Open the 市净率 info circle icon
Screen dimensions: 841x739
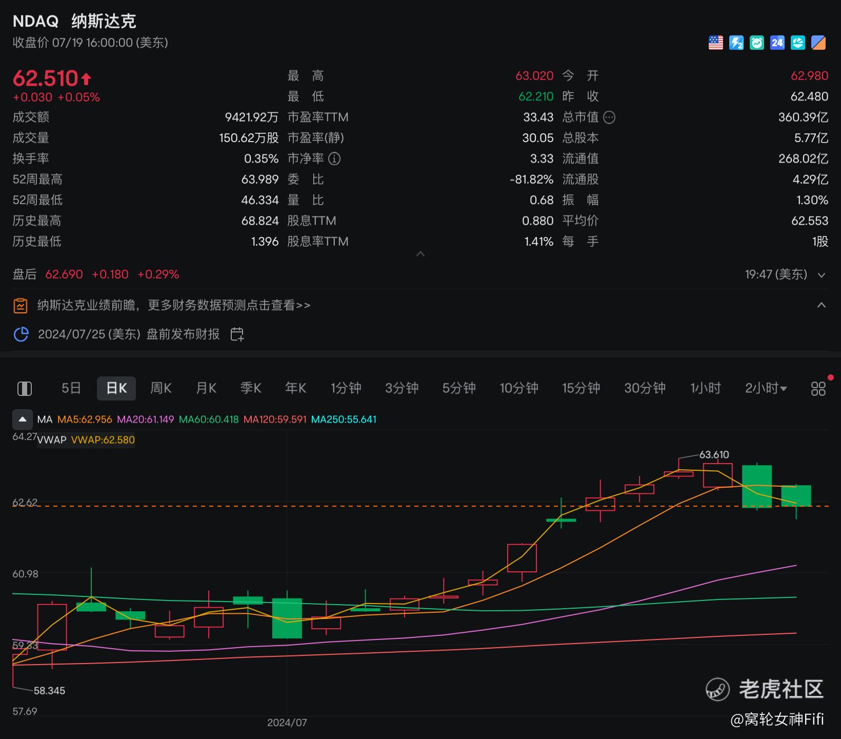coord(334,159)
